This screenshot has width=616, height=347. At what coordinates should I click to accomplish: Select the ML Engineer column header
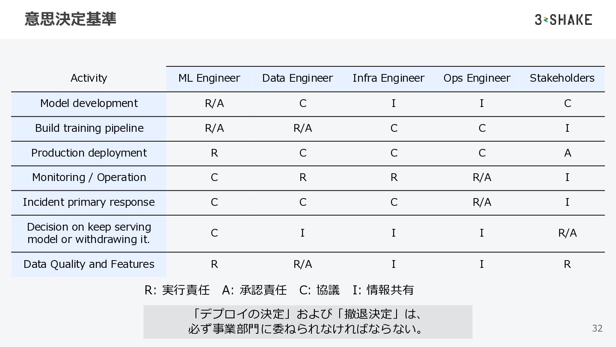pos(209,78)
